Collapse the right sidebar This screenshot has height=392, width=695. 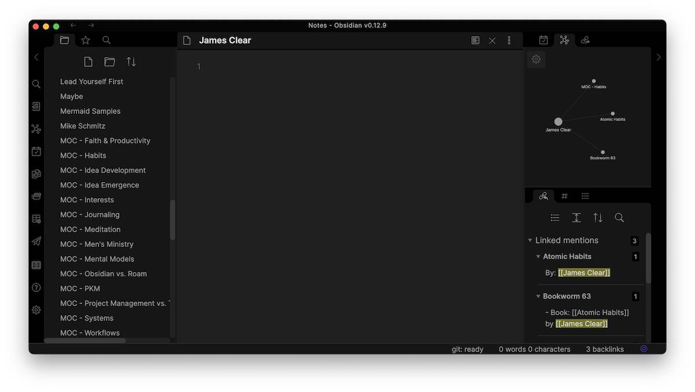pyautogui.click(x=659, y=57)
